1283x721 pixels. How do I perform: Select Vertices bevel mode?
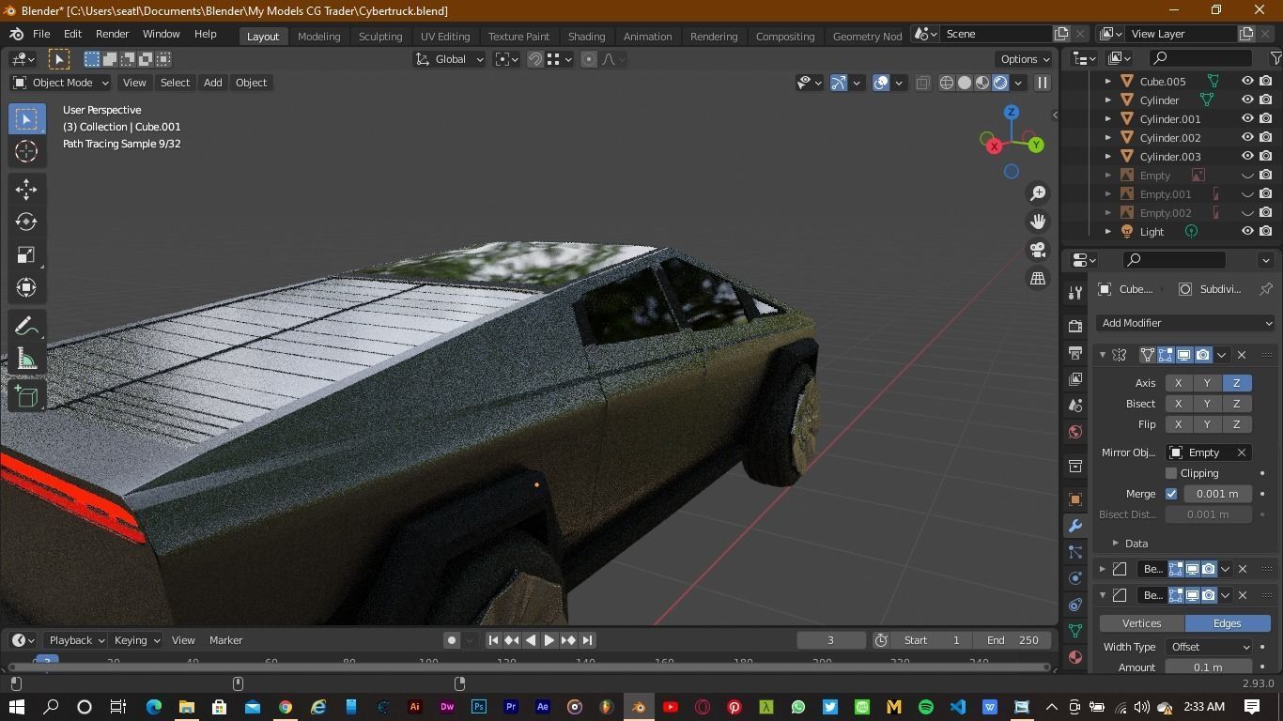pos(1142,623)
